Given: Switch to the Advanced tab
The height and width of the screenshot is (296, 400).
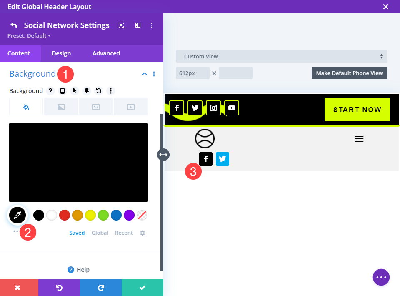Looking at the screenshot, I should [x=106, y=53].
